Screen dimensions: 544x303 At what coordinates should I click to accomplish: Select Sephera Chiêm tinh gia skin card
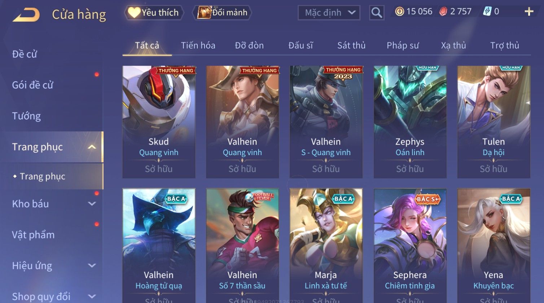[x=410, y=245]
